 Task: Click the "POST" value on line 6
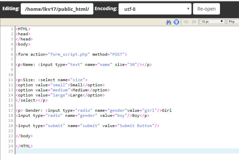point(117,54)
